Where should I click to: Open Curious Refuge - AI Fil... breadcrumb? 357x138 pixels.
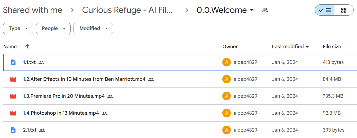pyautogui.click(x=127, y=10)
